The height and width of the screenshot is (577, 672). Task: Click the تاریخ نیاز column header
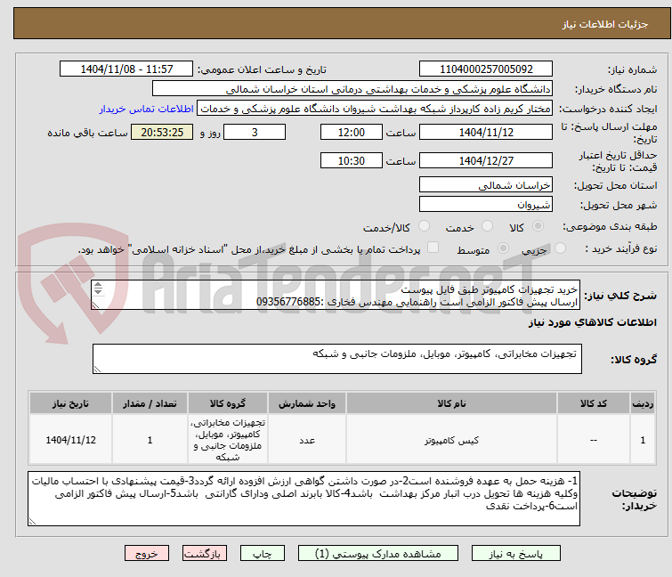coord(70,403)
